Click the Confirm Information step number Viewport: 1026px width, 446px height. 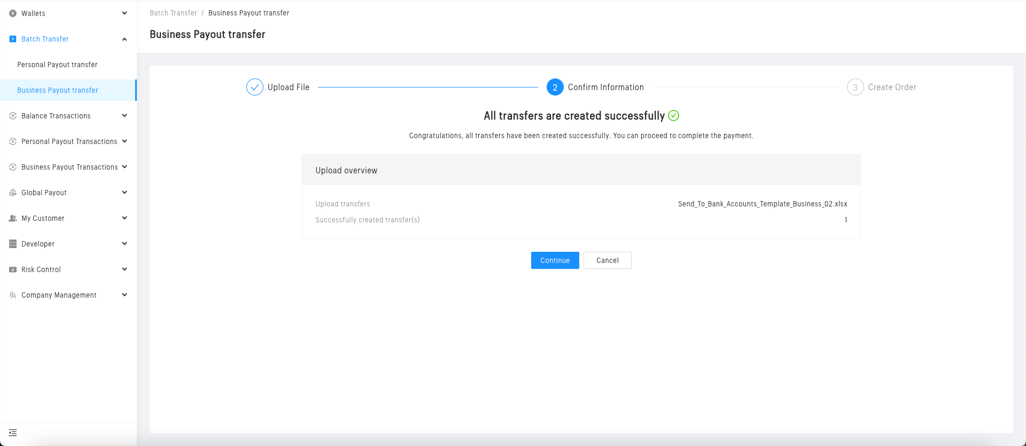click(x=555, y=87)
